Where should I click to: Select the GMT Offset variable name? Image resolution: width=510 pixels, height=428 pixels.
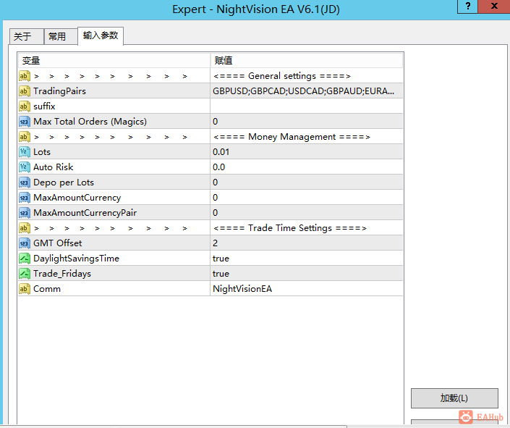click(58, 243)
